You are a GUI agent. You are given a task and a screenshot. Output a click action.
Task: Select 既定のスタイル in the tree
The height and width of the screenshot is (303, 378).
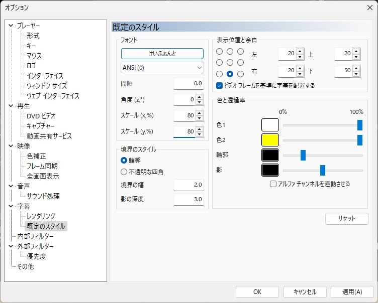46,226
